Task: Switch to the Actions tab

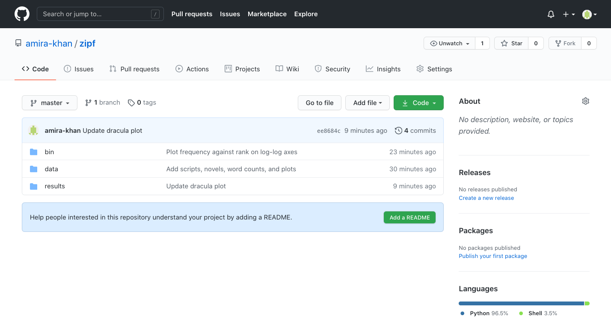Action: click(x=192, y=69)
